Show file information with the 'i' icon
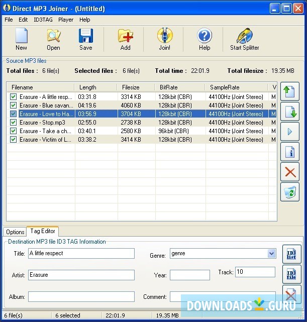 [290, 152]
